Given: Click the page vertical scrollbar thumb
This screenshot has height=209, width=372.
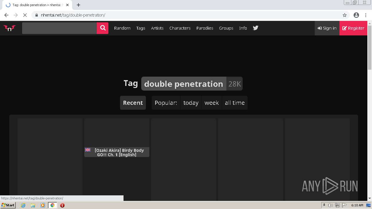Looking at the screenshot, I should pos(370,48).
